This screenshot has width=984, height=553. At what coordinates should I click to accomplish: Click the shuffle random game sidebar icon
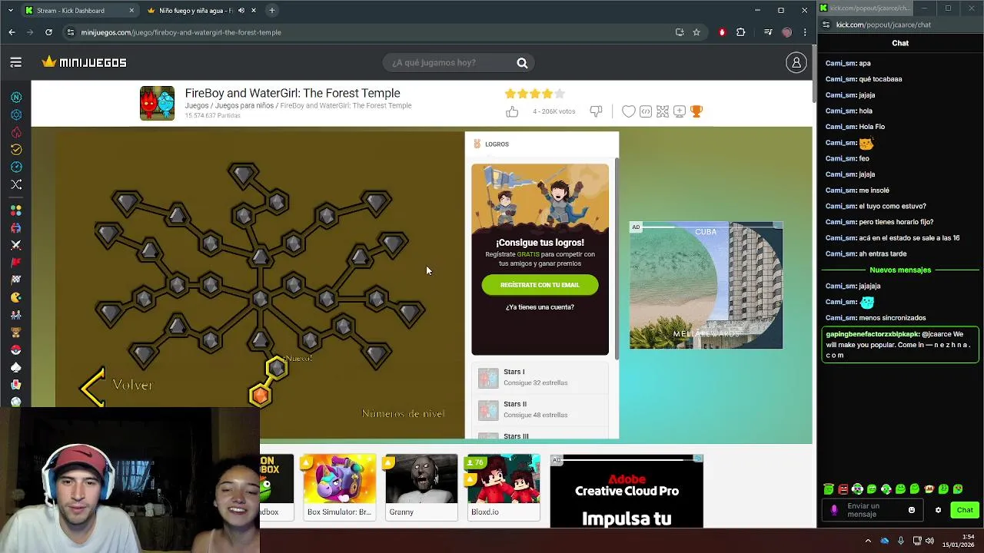[x=16, y=184]
